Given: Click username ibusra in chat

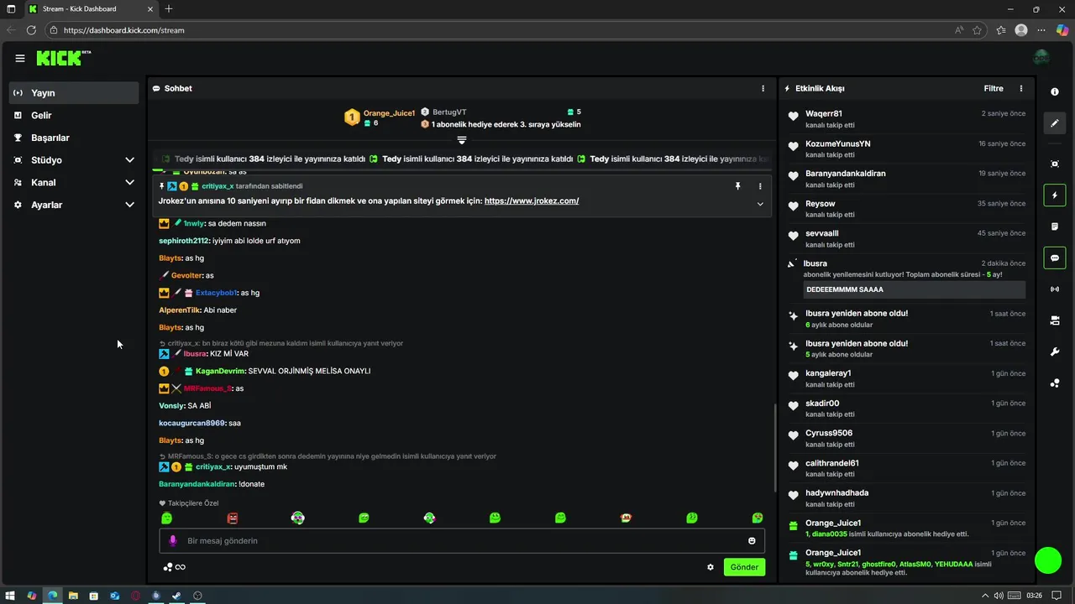Looking at the screenshot, I should [x=195, y=354].
